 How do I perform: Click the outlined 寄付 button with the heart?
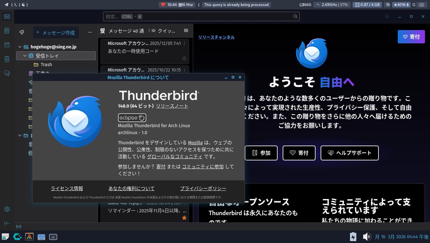pyautogui.click(x=299, y=153)
